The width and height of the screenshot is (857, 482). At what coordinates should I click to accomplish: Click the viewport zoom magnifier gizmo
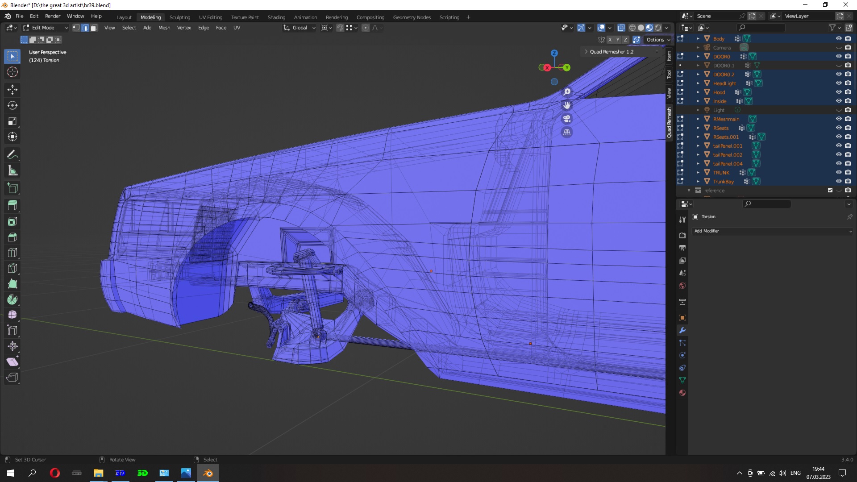[567, 92]
